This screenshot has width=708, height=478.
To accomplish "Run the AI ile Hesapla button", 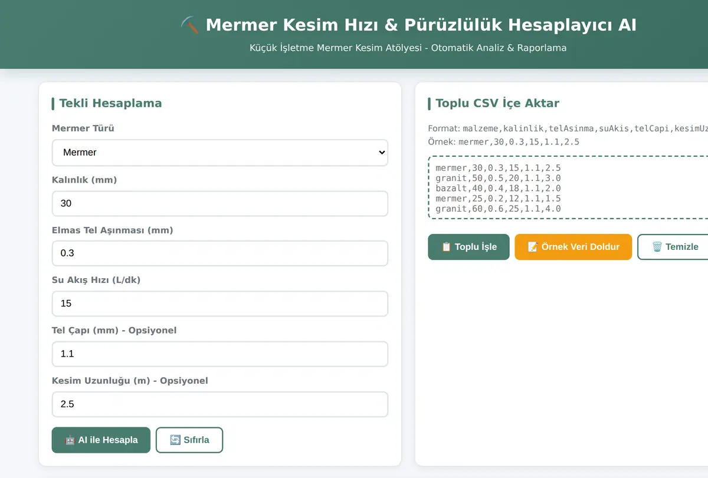I will point(101,440).
